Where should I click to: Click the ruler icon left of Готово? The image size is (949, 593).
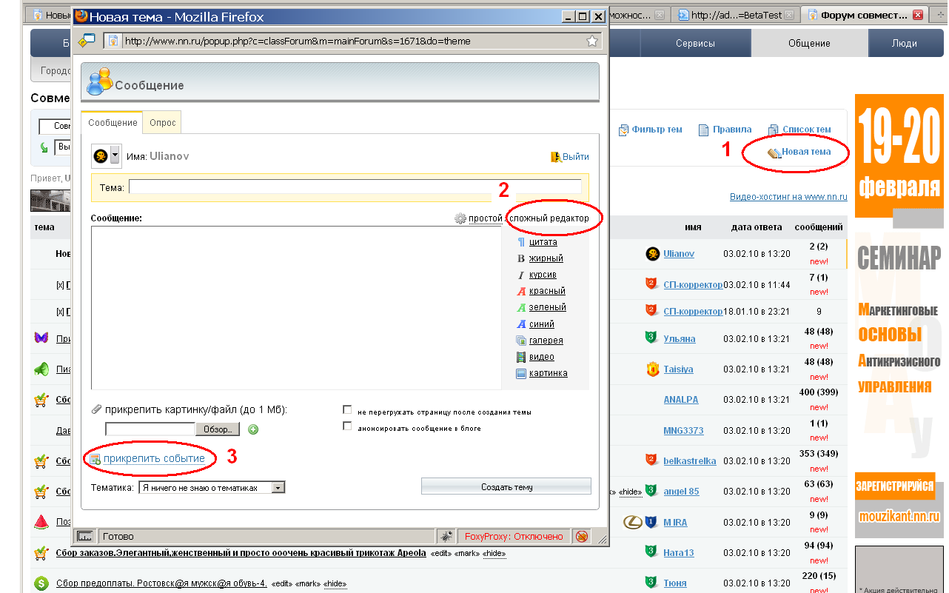(x=86, y=536)
